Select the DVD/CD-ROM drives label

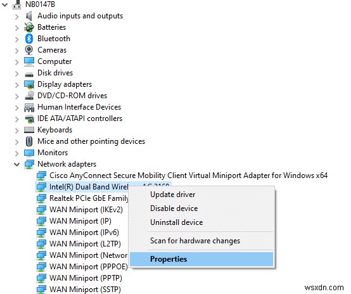point(72,96)
